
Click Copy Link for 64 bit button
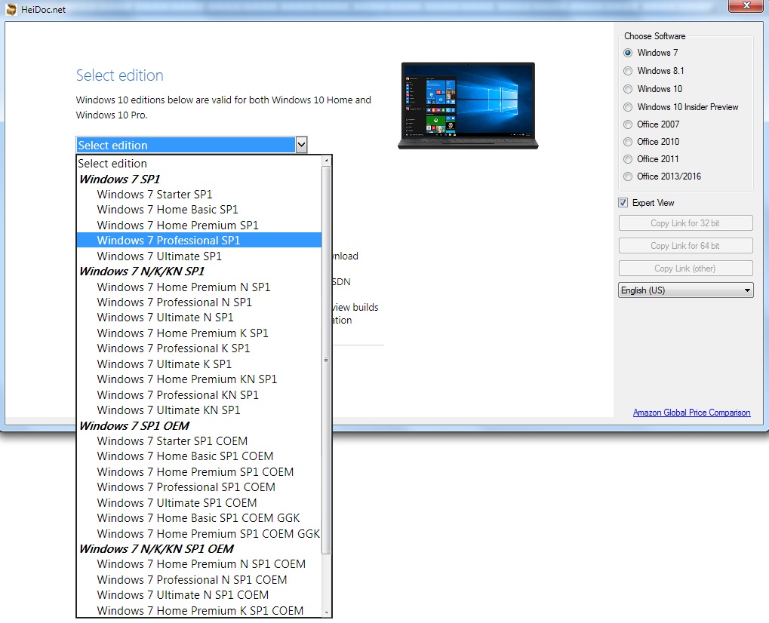(685, 246)
